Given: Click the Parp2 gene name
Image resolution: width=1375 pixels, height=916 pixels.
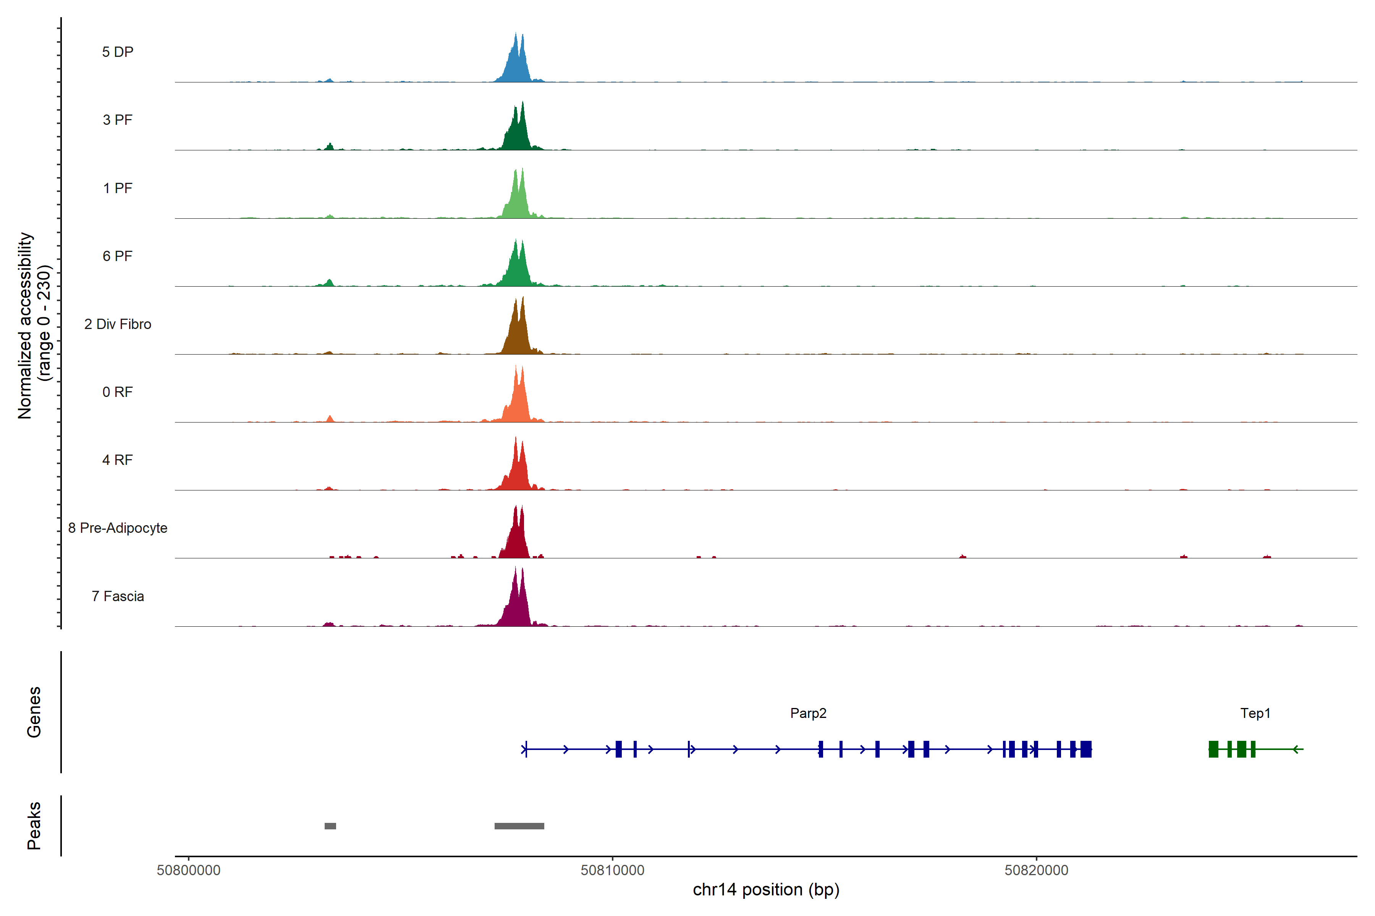Looking at the screenshot, I should (808, 713).
